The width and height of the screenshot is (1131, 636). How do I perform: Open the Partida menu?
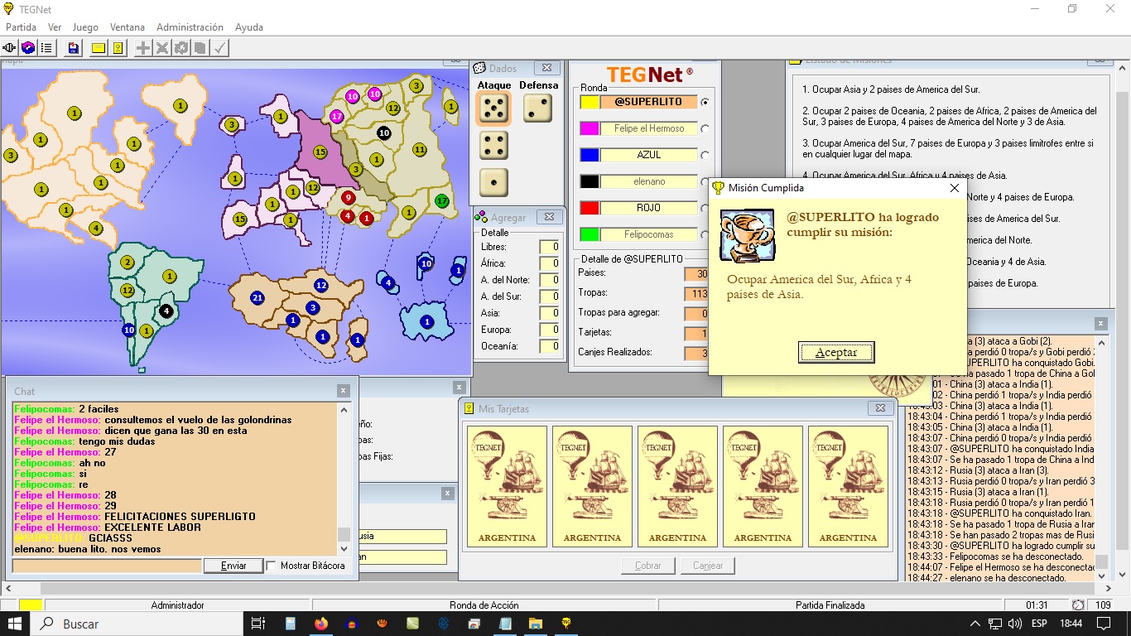21,27
